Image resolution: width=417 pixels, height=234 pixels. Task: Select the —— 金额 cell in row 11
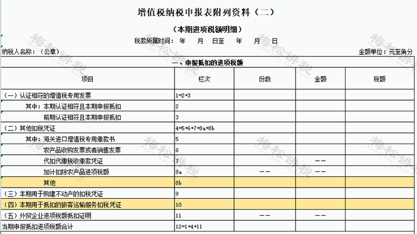tap(320, 216)
